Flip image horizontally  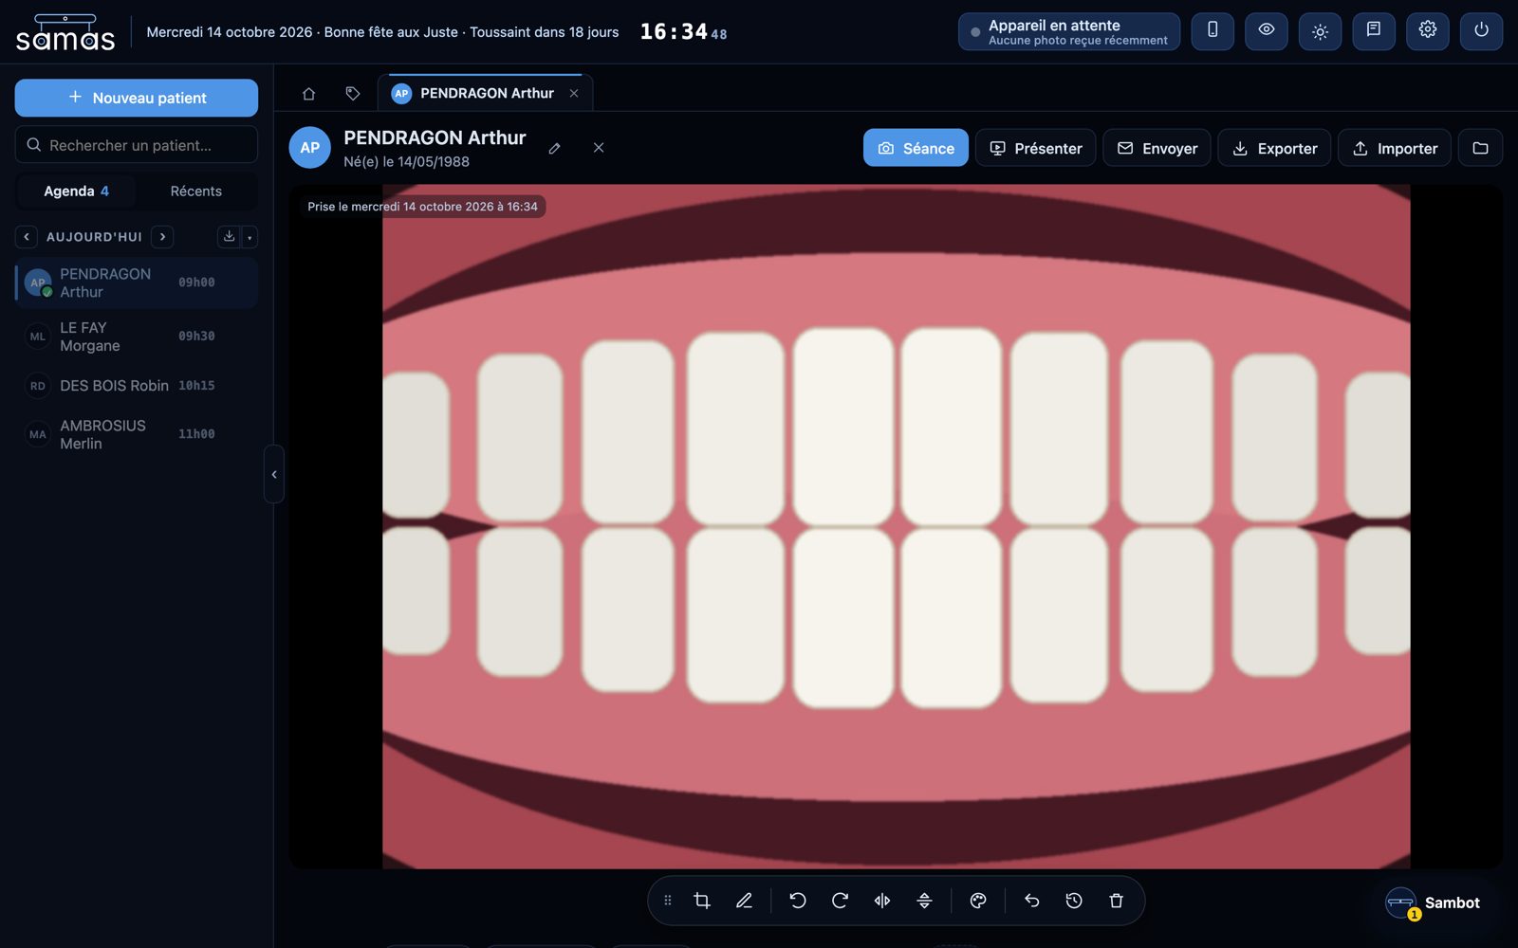(x=882, y=901)
